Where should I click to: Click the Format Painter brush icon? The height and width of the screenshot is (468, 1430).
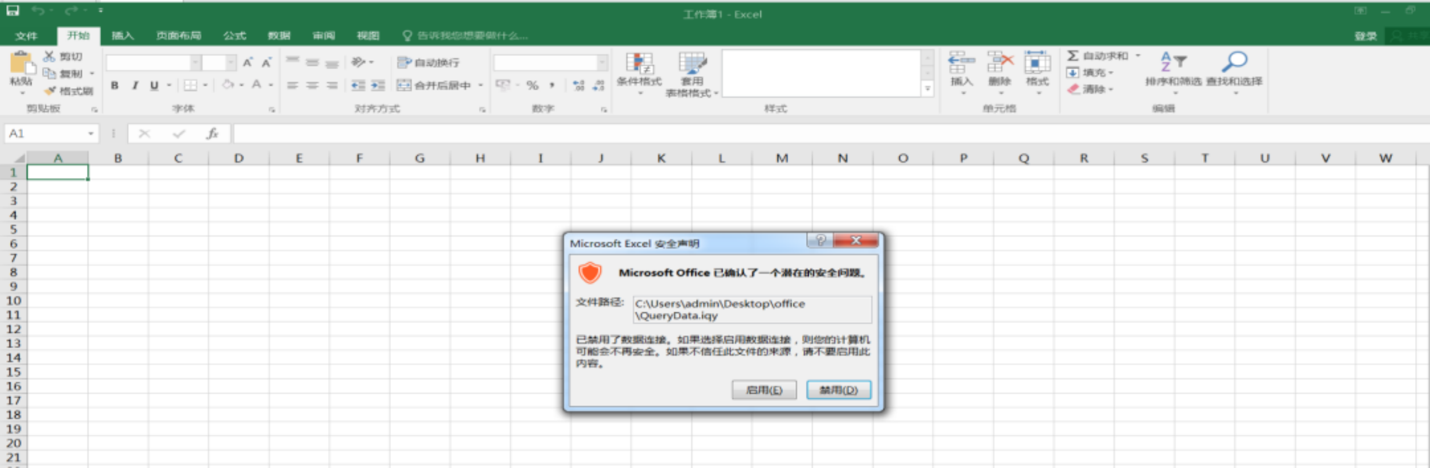(x=50, y=90)
